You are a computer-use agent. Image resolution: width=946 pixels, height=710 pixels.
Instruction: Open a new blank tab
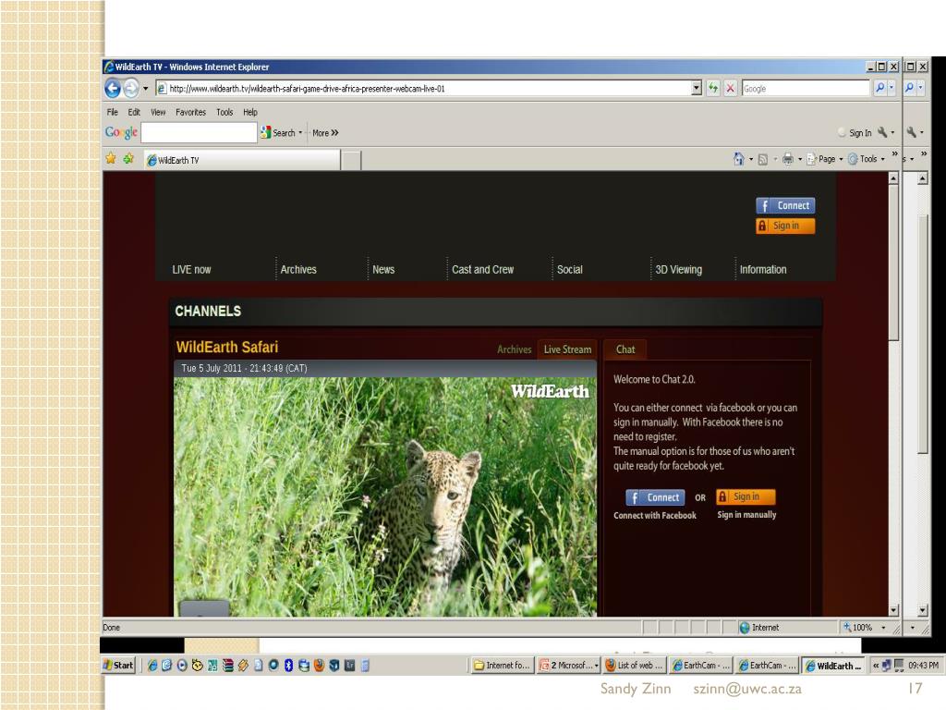tap(351, 161)
